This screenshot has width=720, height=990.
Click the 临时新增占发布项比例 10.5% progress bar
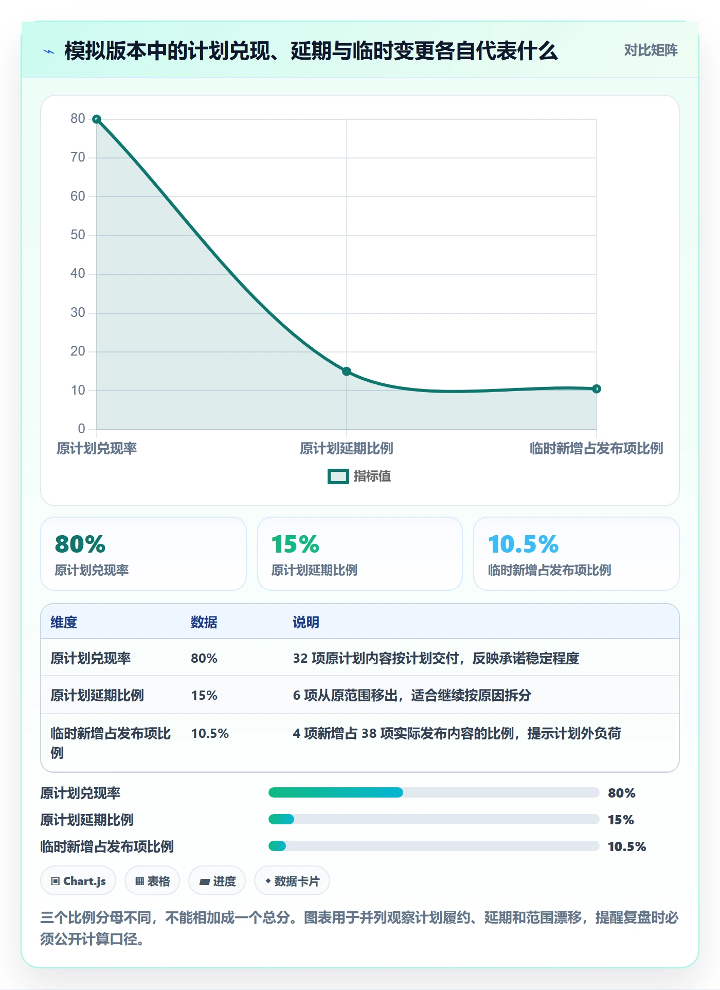[434, 846]
